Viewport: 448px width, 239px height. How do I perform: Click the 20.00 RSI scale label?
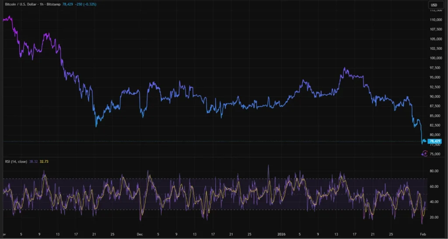point(434,217)
